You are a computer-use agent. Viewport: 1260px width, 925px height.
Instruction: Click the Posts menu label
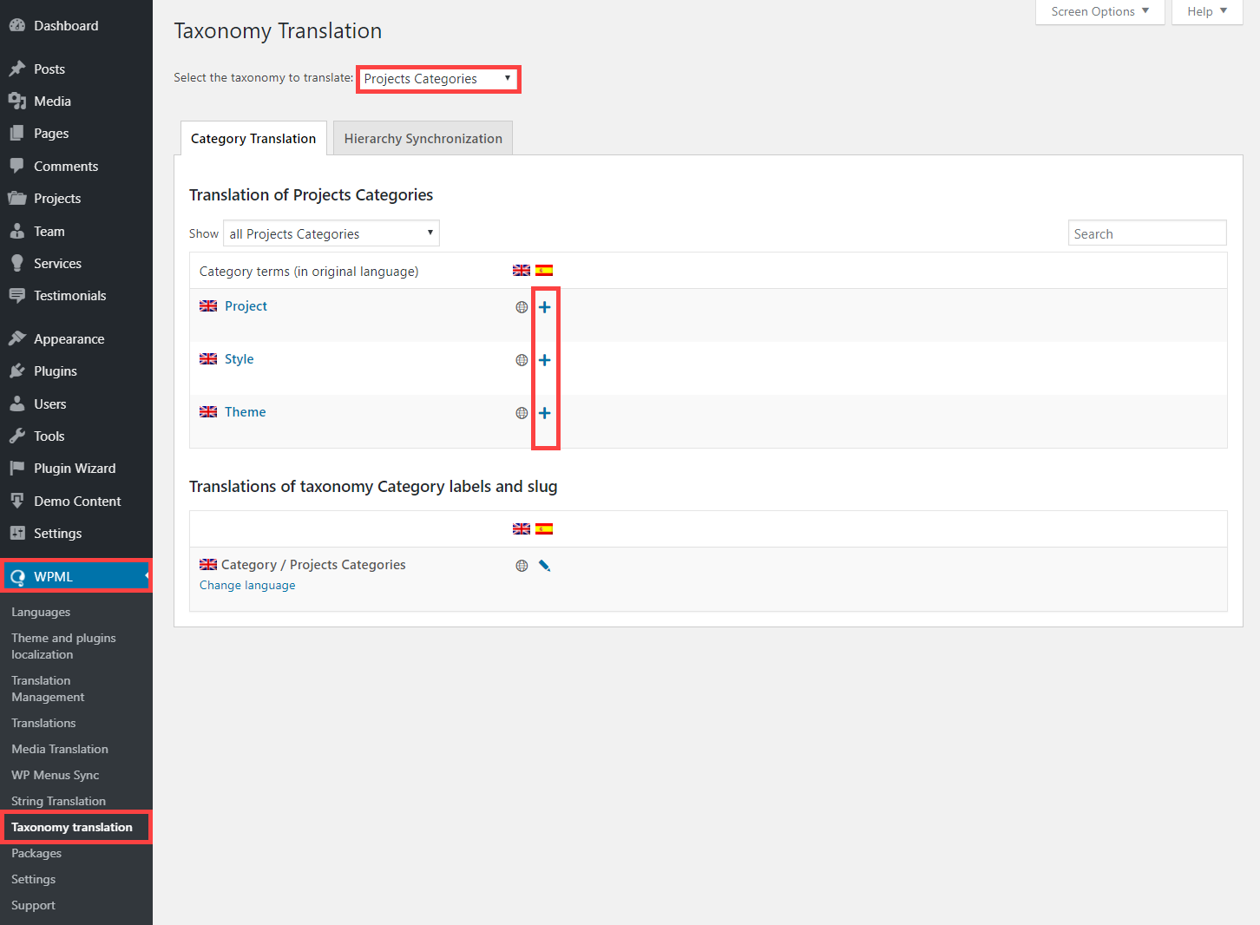[x=49, y=69]
